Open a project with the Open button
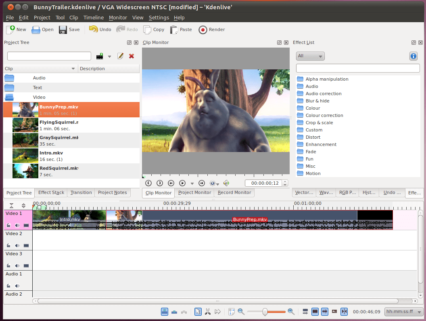 point(42,29)
